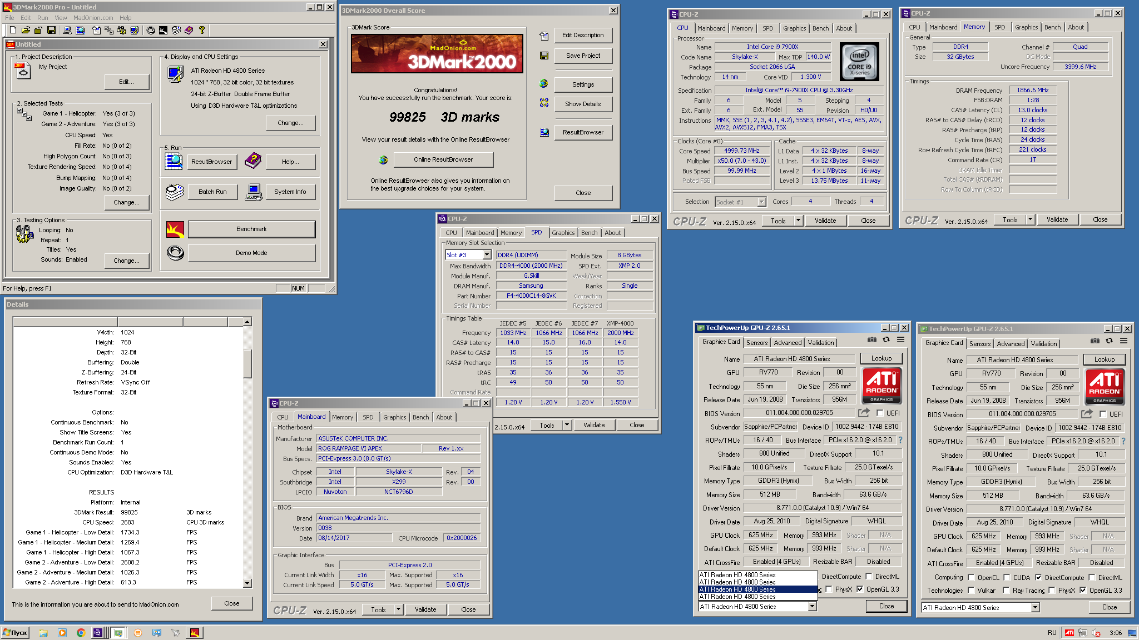Image resolution: width=1139 pixels, height=640 pixels.
Task: Click Open project folder icon in 3DMark toolbar
Action: coord(26,30)
